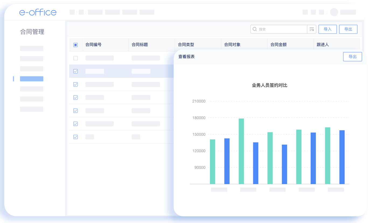Click 导出 button in the 查看报表 panel
This screenshot has width=371, height=223.
[x=352, y=57]
